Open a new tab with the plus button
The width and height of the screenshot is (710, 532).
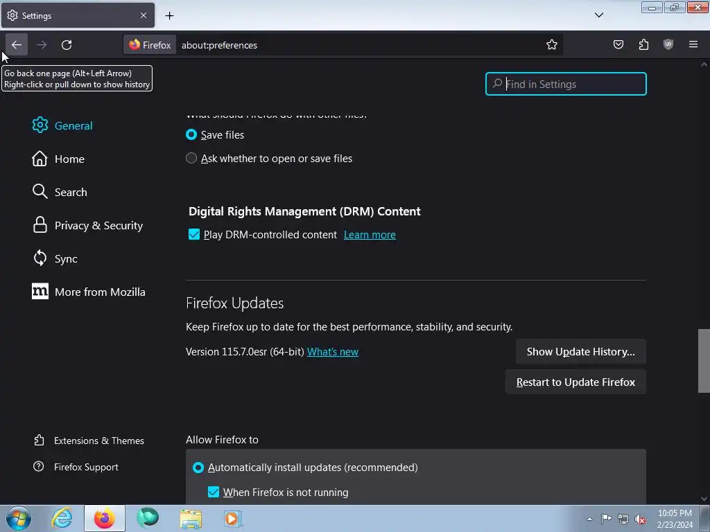[169, 16]
